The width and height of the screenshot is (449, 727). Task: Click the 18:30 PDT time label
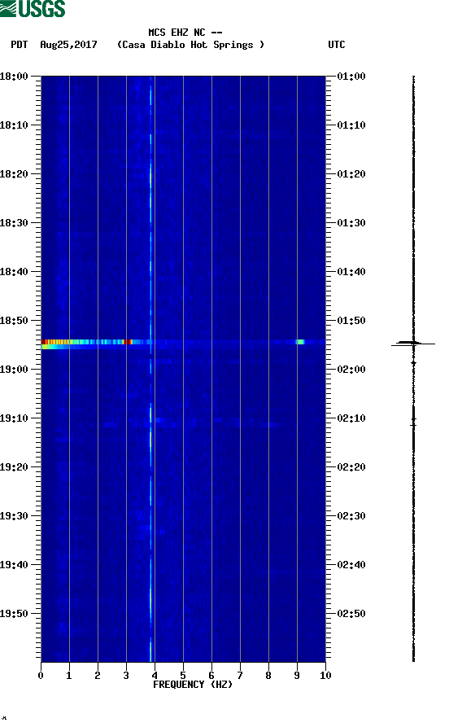[14, 222]
